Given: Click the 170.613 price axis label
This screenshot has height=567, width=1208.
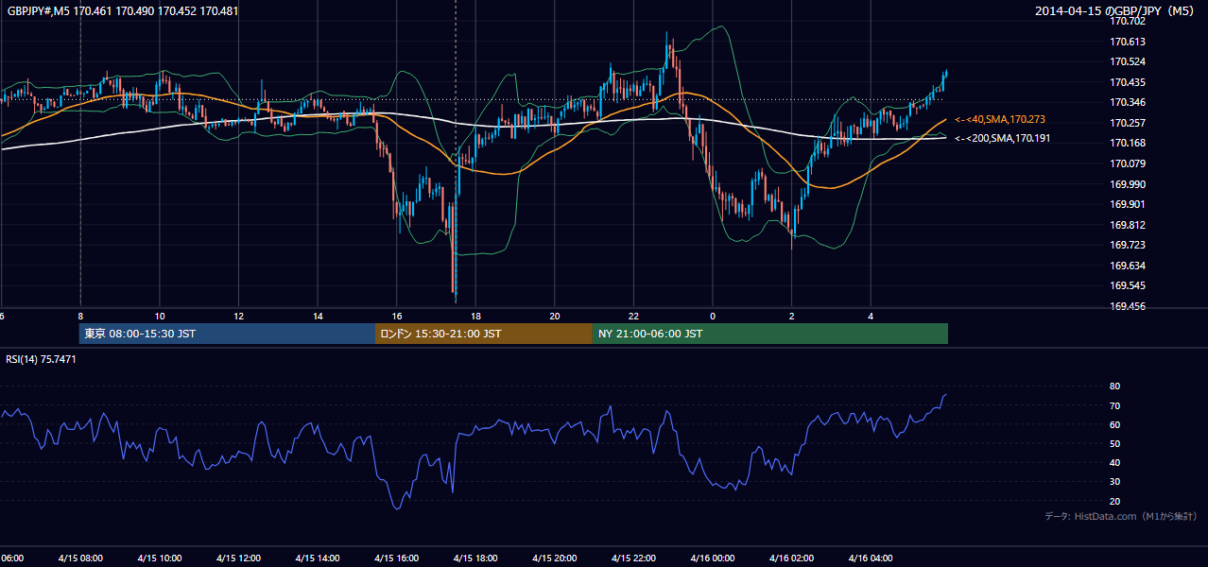Looking at the screenshot, I should 1129,42.
